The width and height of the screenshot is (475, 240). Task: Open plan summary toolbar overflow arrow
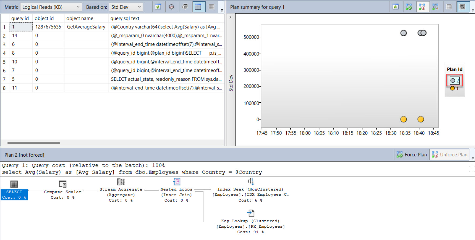tap(473, 10)
